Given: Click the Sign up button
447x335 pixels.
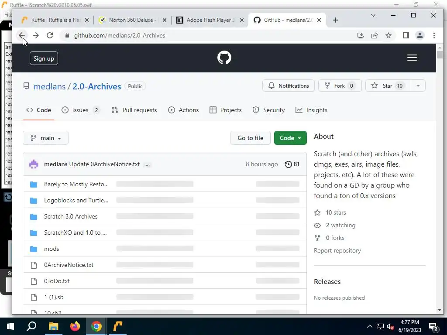Looking at the screenshot, I should point(44,58).
